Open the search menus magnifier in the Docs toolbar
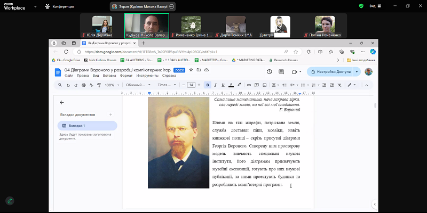The image size is (427, 213). click(x=60, y=85)
